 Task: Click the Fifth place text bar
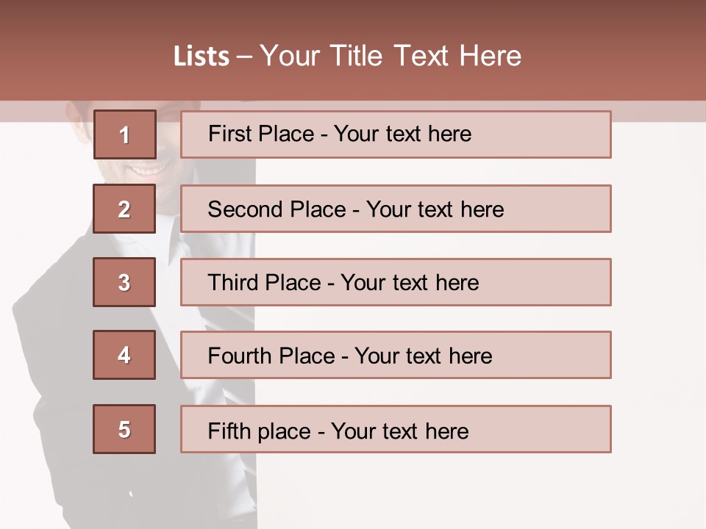pyautogui.click(x=396, y=429)
